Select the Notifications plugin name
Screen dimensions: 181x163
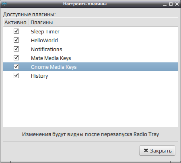47,49
